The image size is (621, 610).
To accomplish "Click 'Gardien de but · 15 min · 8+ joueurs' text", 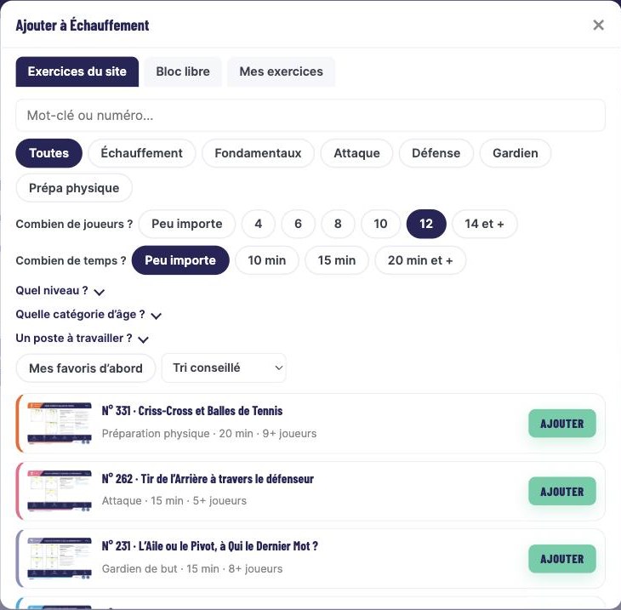I will (x=192, y=569).
